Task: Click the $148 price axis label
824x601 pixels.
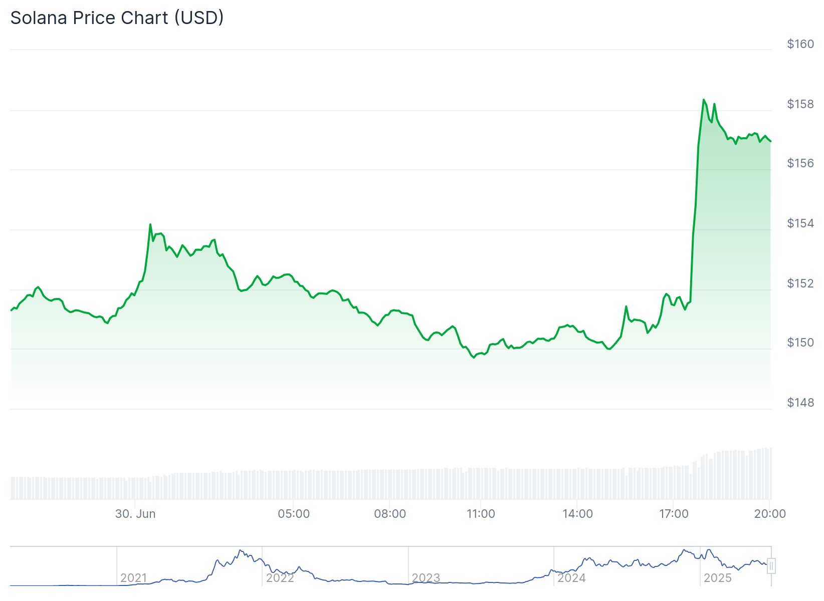Action: tap(800, 403)
